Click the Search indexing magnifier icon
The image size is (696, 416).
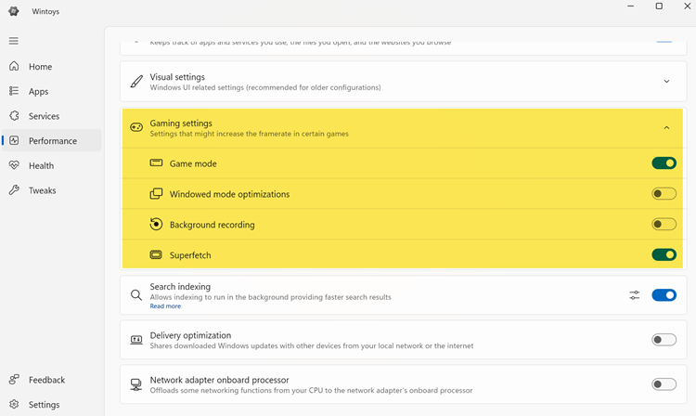point(136,295)
